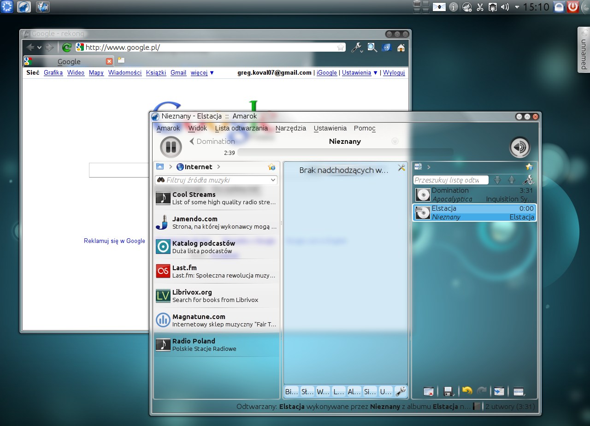Select the Internet breadcrumb
Image resolution: width=590 pixels, height=426 pixels.
[x=194, y=167]
